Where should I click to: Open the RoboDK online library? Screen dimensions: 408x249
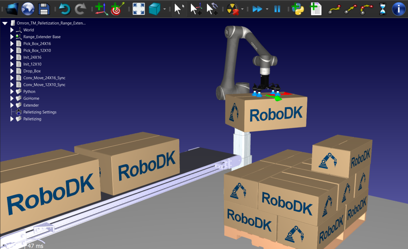[27, 9]
